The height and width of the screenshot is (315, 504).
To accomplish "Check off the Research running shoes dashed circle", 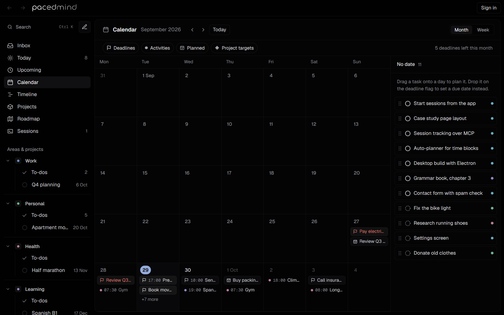I will 408,223.
